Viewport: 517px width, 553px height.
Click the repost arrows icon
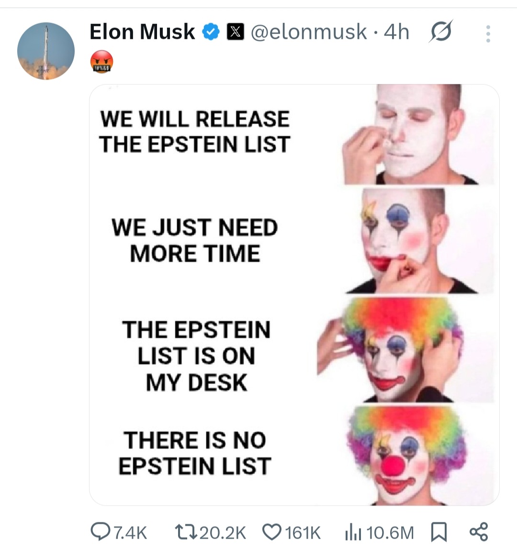pos(186,532)
